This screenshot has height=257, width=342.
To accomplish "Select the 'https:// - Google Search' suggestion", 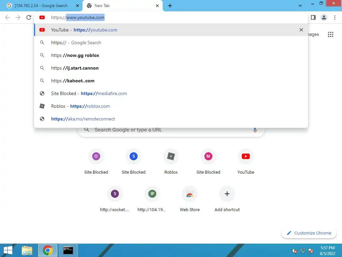I will pos(171,42).
